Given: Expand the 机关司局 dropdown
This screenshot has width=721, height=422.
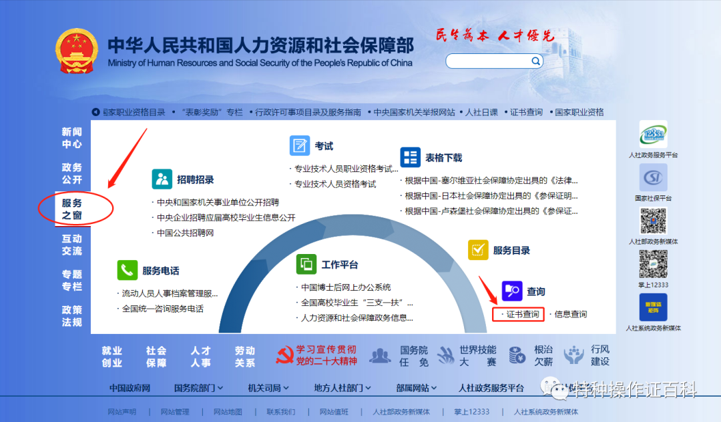Looking at the screenshot, I should pyautogui.click(x=268, y=388).
